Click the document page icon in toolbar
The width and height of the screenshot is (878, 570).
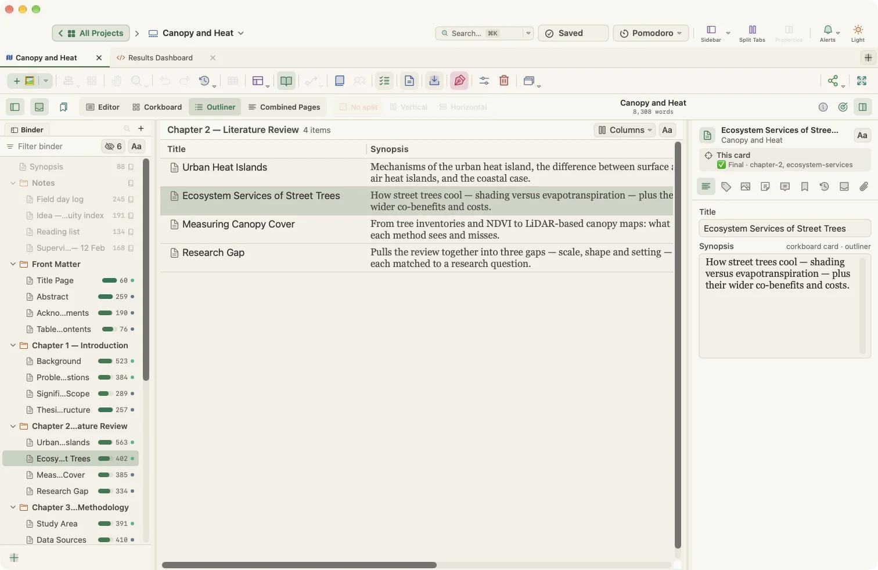(409, 81)
